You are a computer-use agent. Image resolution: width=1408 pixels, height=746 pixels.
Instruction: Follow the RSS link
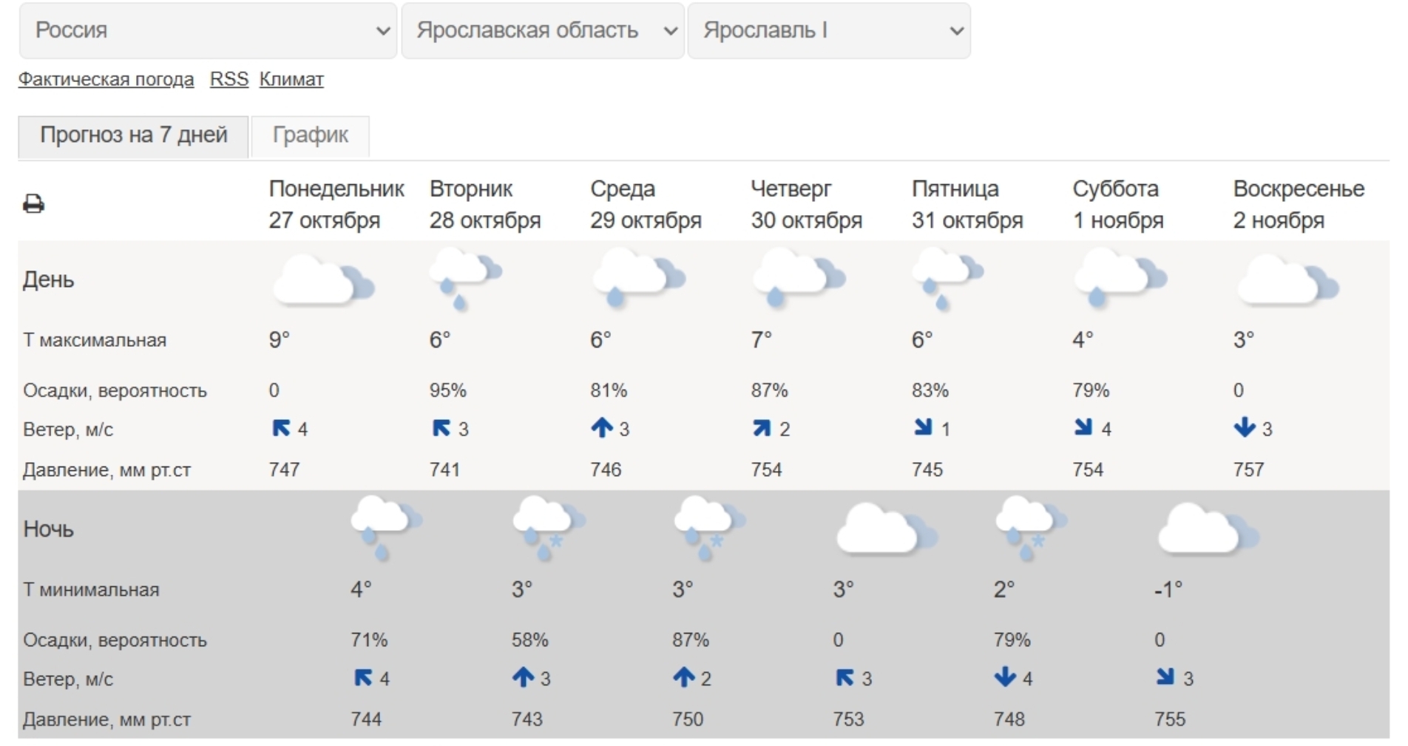coord(229,79)
